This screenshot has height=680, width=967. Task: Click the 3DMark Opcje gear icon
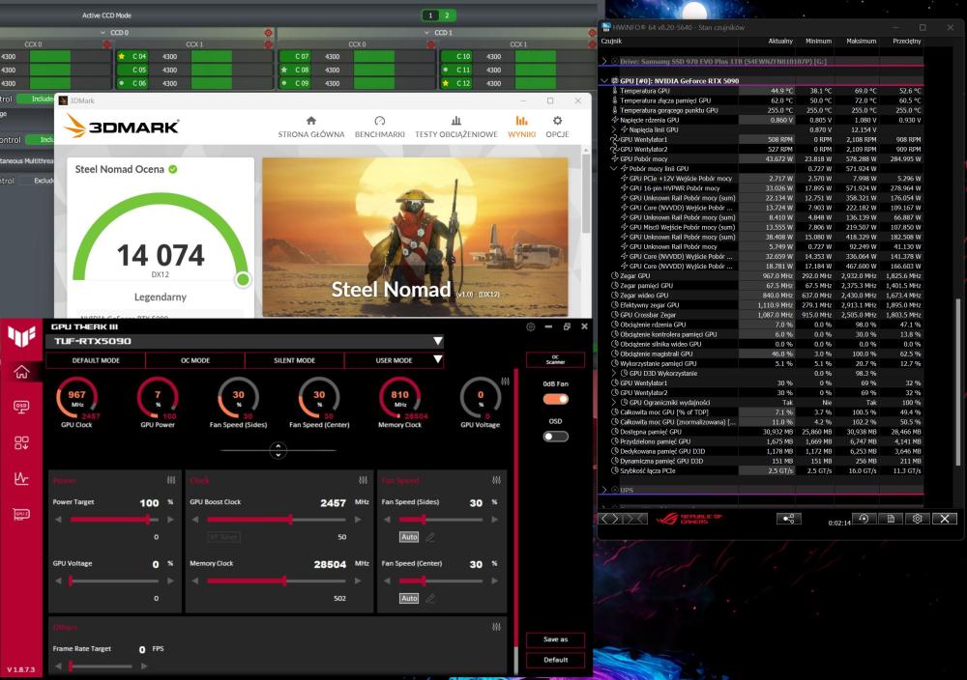pos(558,121)
